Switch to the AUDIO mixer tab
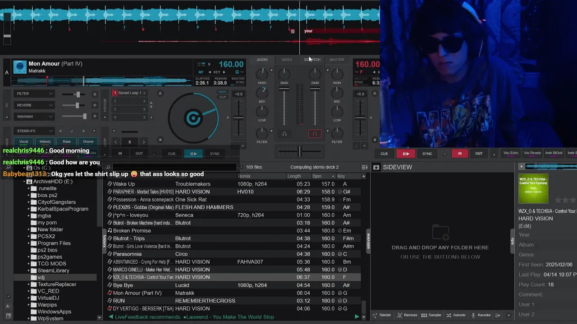 pyautogui.click(x=262, y=60)
